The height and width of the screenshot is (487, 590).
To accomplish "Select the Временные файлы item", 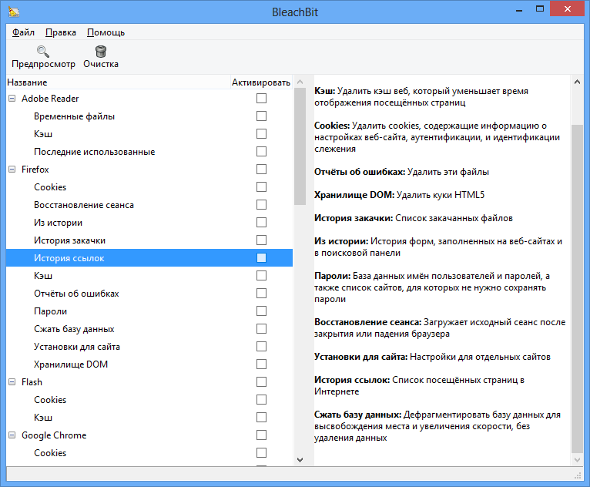I will [149, 116].
